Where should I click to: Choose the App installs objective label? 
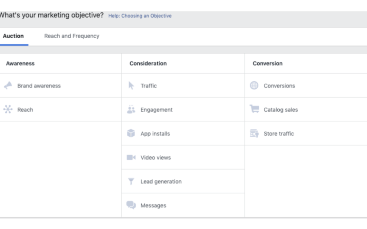point(155,134)
